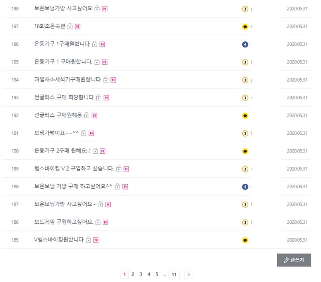Jump to page 11

coord(174,274)
